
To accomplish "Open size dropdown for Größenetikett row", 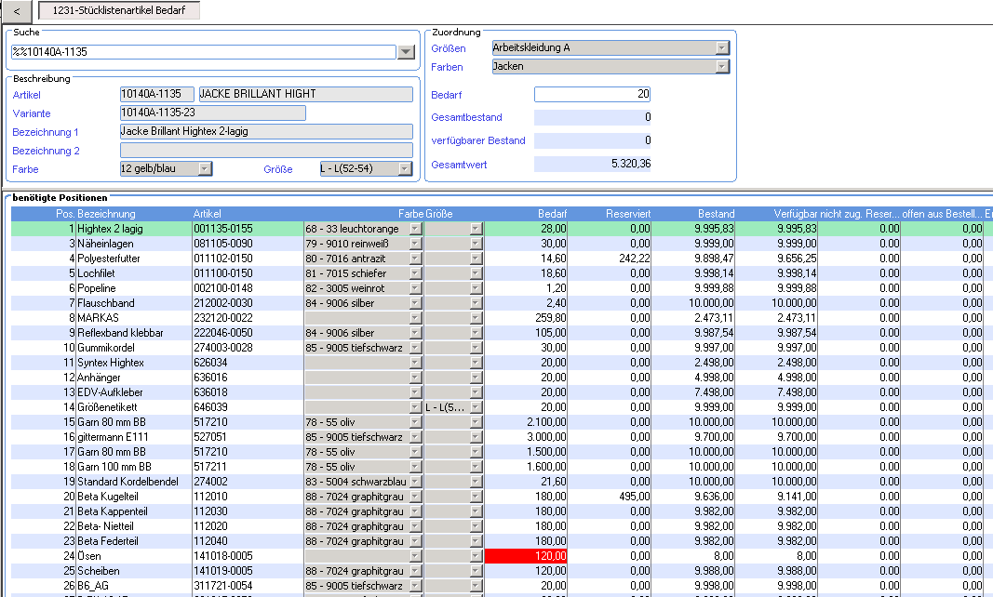I will [476, 407].
